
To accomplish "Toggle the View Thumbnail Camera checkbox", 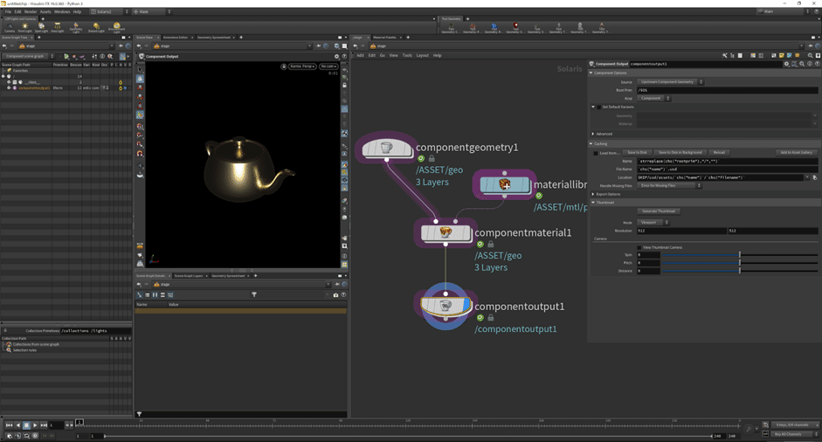I will (x=638, y=247).
